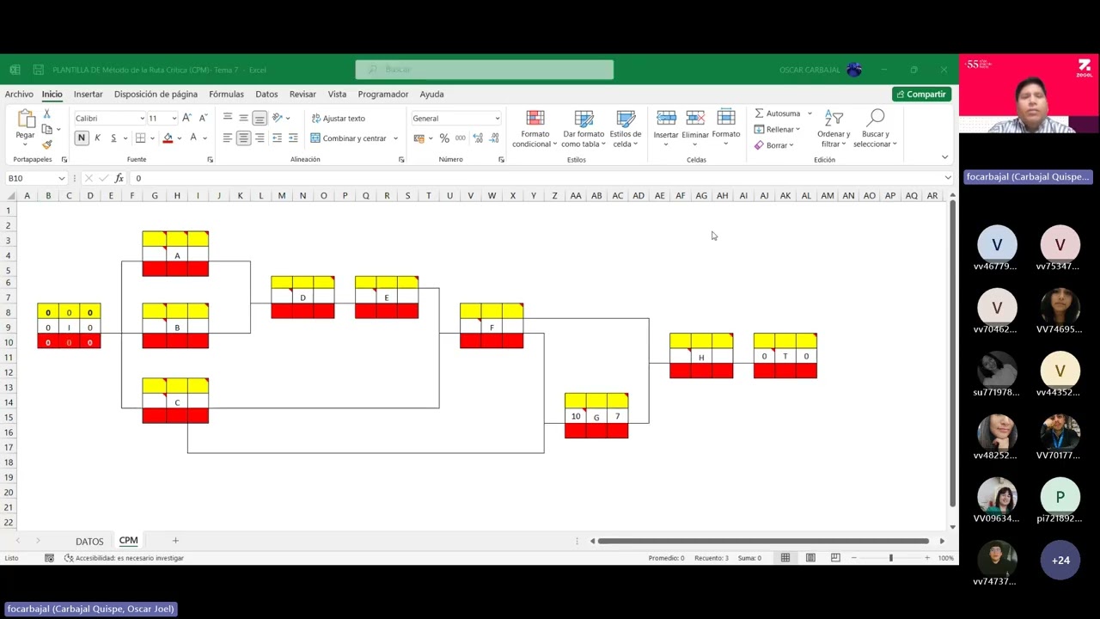Add a new sheet with plus button
The height and width of the screenshot is (619, 1100).
[175, 541]
